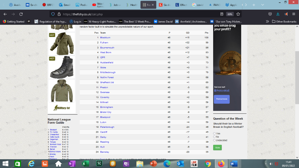
Task: Click the 80% zoom level indicator
Action: pos(230,14)
